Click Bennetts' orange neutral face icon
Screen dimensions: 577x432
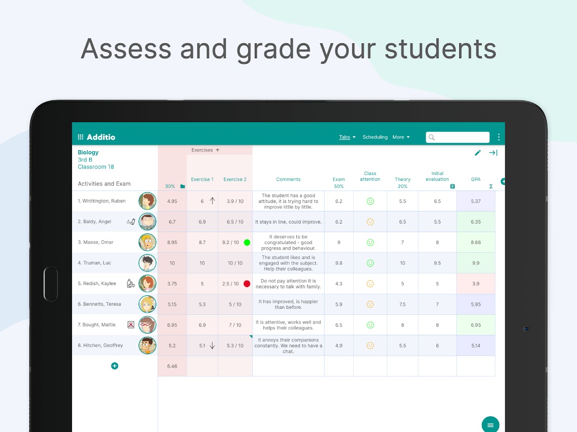point(370,304)
